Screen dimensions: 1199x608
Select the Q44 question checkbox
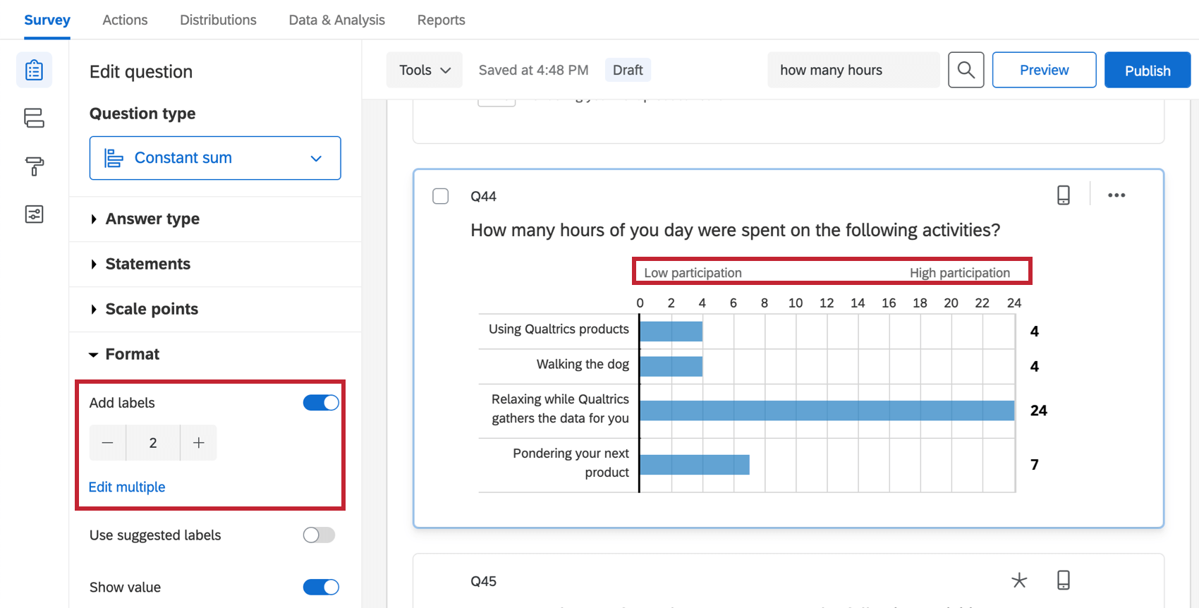click(x=441, y=196)
